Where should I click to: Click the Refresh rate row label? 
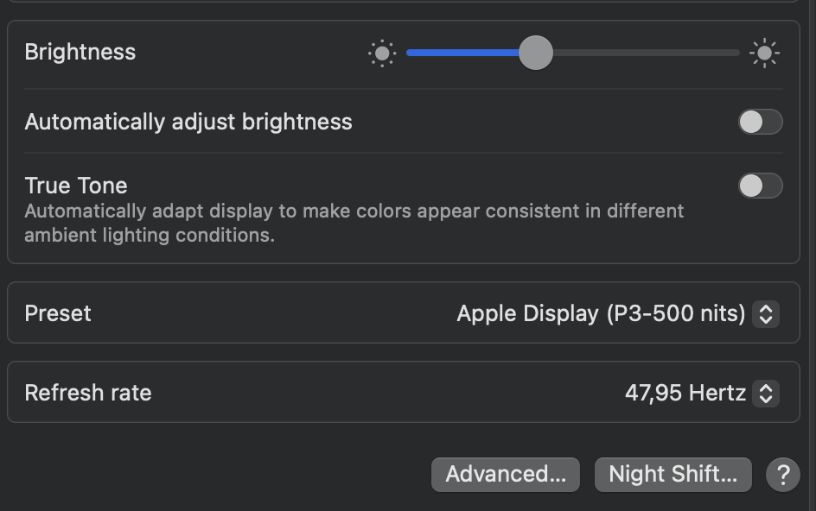88,393
